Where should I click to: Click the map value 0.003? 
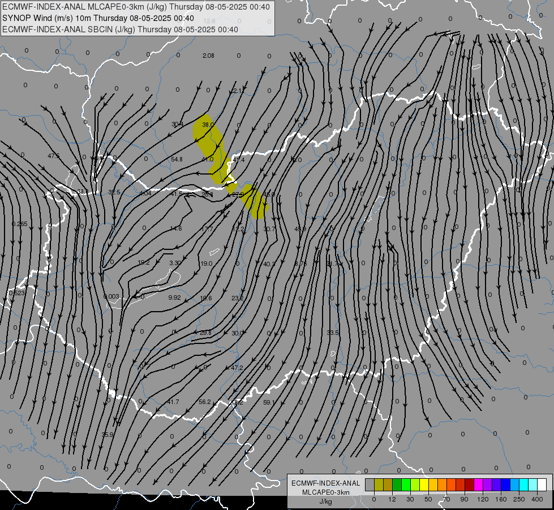click(x=111, y=296)
